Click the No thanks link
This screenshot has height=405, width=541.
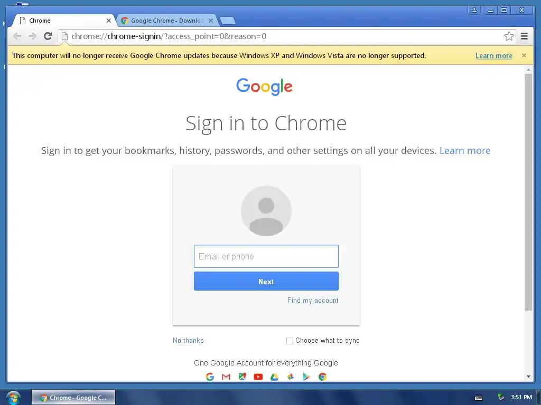click(x=188, y=340)
